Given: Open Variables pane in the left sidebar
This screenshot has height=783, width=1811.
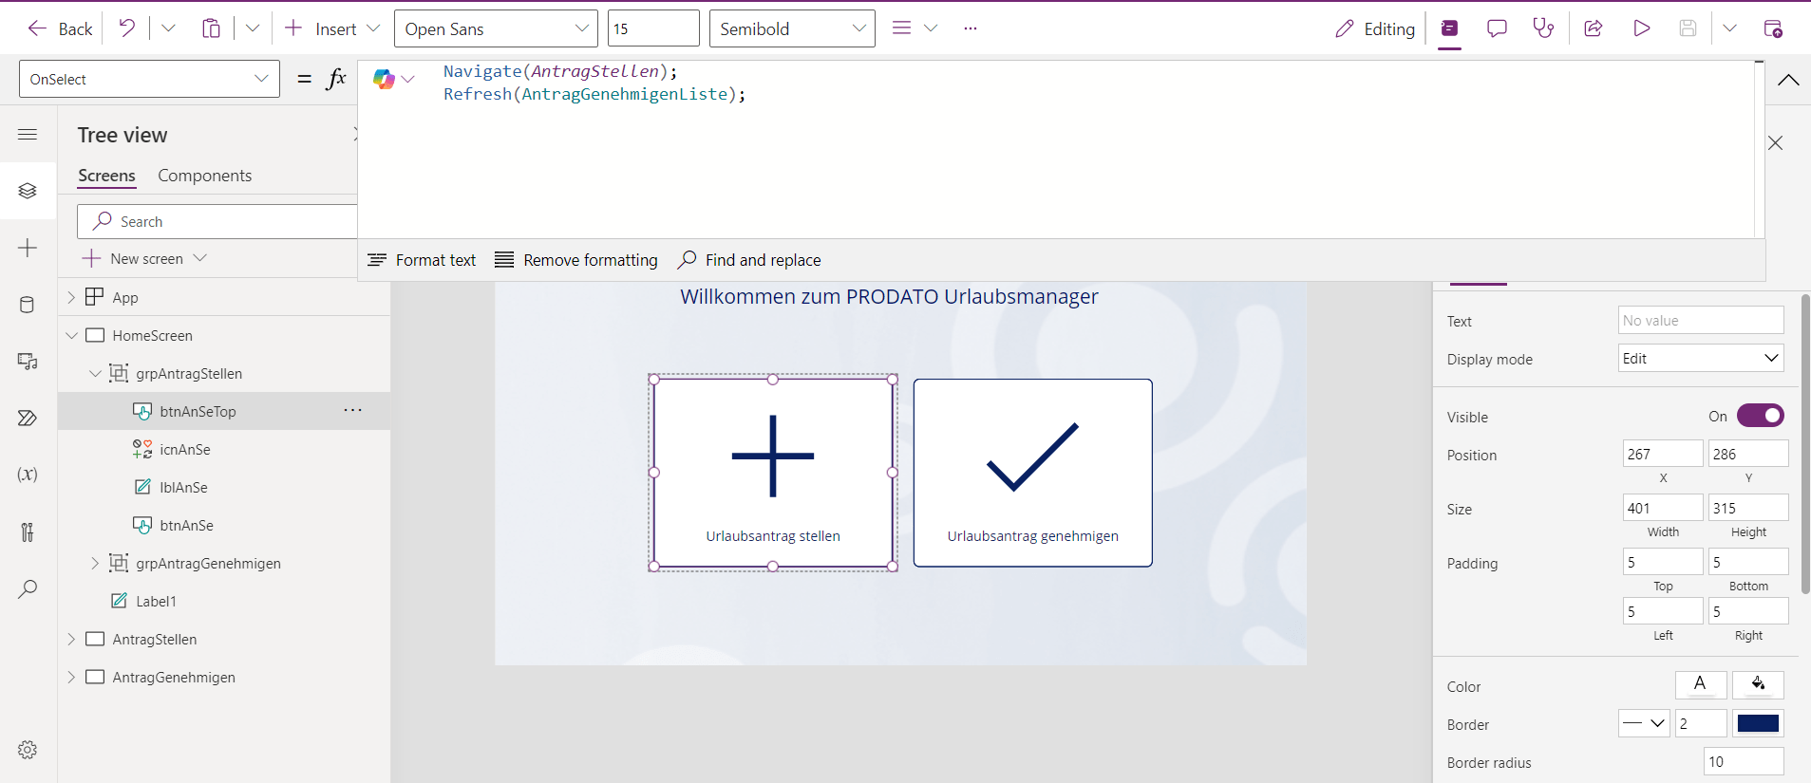Looking at the screenshot, I should pos(28,475).
